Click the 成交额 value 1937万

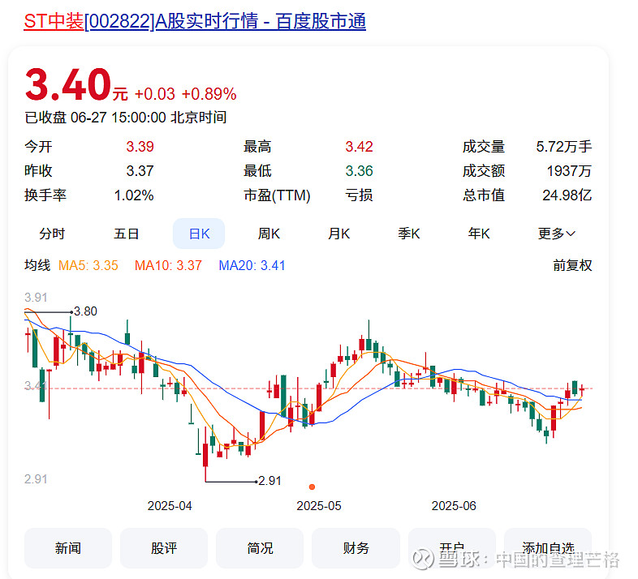569,171
